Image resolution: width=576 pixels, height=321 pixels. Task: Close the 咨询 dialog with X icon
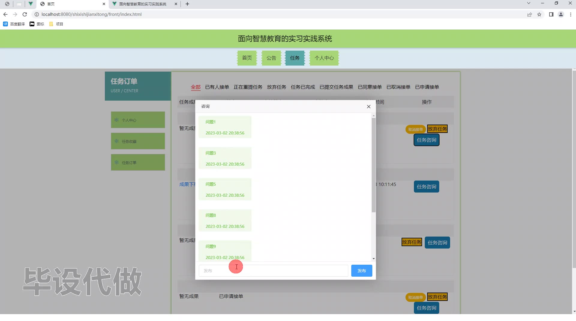pyautogui.click(x=368, y=107)
